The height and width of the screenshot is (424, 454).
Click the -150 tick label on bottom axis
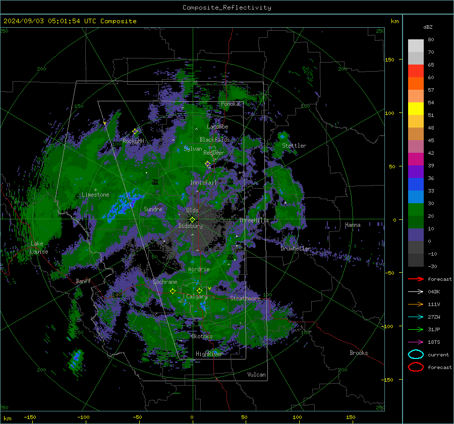30,417
